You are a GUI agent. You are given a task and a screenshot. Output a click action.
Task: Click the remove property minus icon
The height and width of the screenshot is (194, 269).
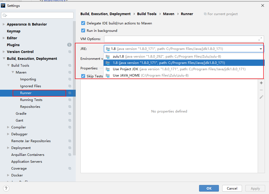(261, 90)
